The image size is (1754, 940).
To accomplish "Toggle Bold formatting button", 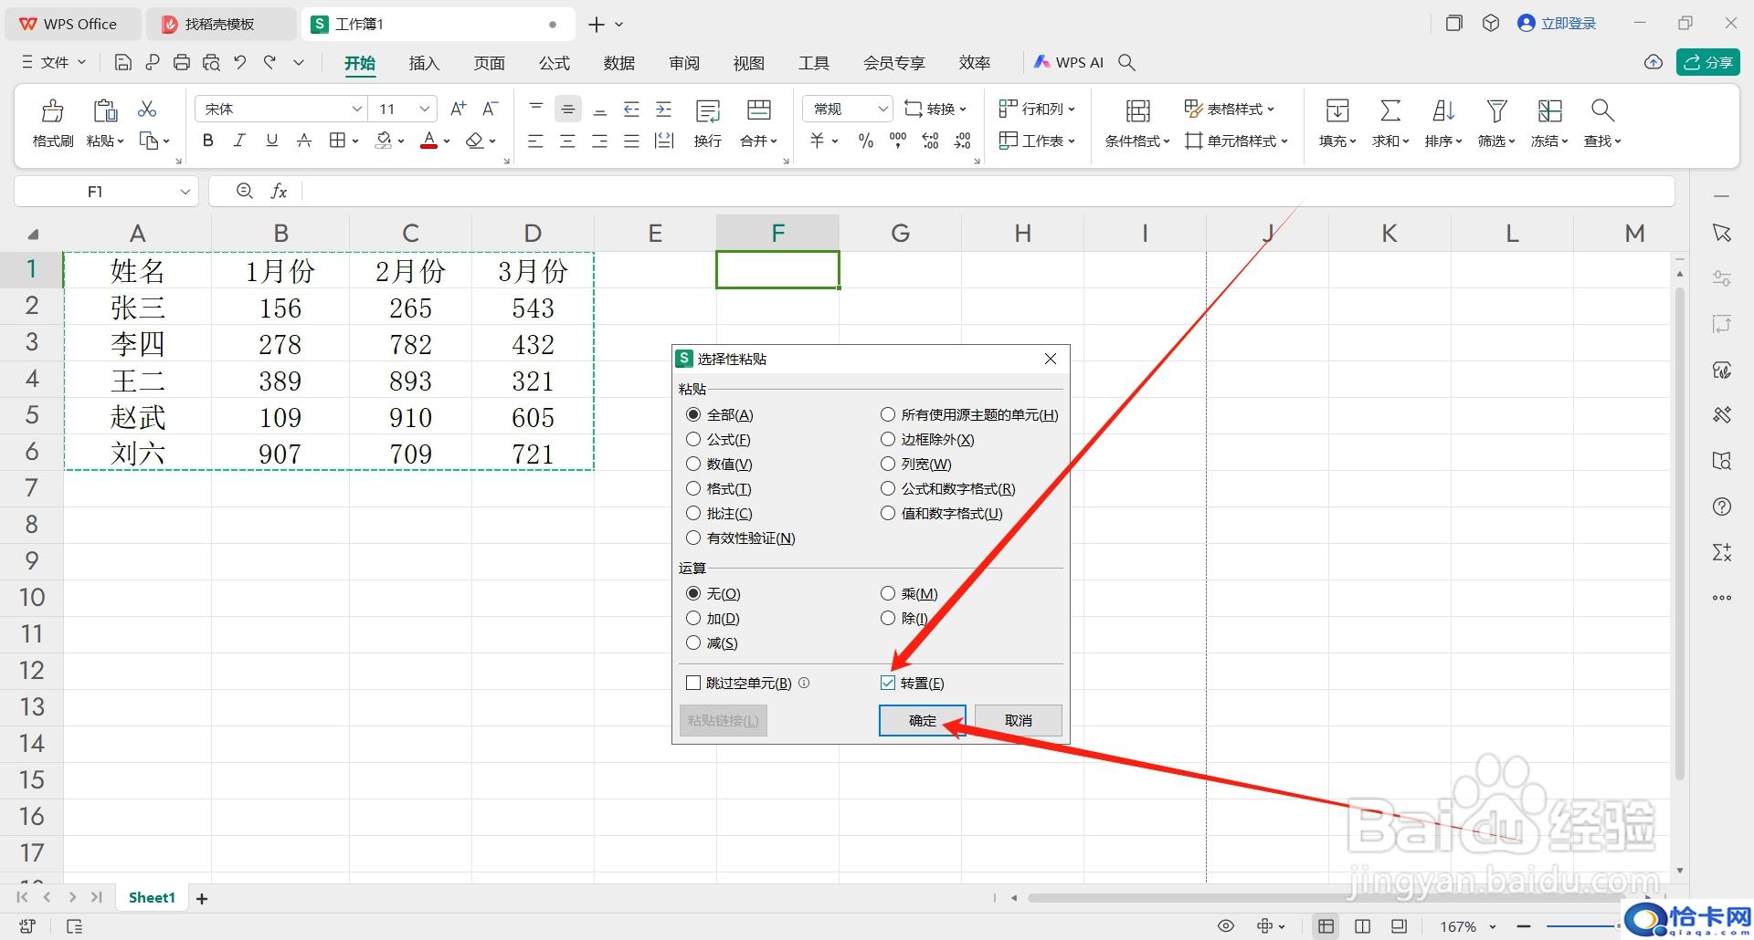I will 208,141.
